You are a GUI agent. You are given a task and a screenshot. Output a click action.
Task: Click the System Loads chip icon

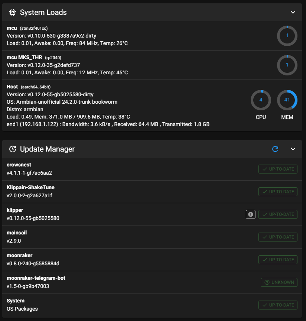point(13,12)
